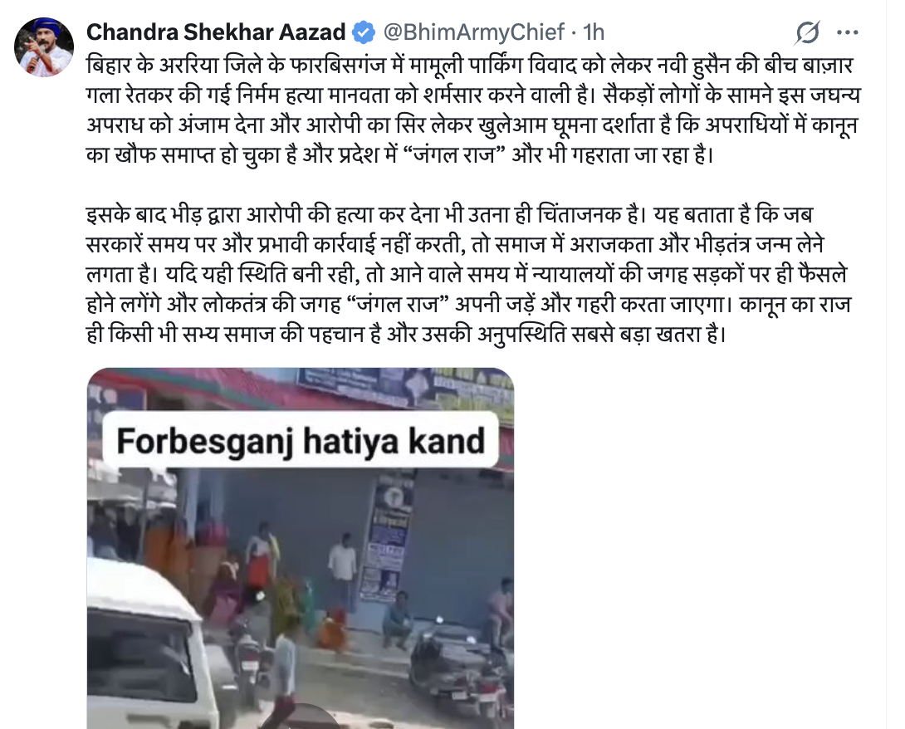
Task: Open the post by clicking its first paragraph
Action: pos(472,110)
